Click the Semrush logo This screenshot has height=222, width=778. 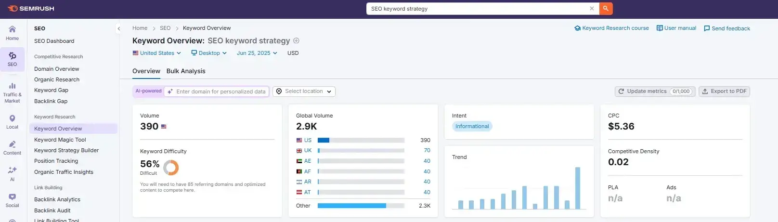pyautogui.click(x=31, y=9)
